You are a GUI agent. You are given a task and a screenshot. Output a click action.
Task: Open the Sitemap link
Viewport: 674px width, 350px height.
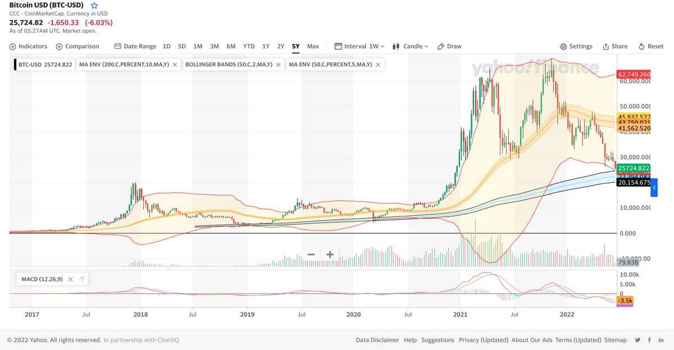tap(615, 340)
